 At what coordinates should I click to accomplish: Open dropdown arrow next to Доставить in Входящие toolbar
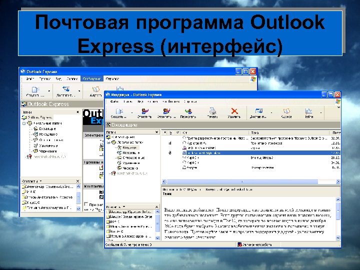point(271,112)
